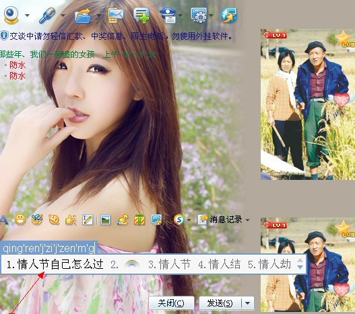Click the globe remote desktop icon
Screen dimensions: 355x314
[229, 15]
